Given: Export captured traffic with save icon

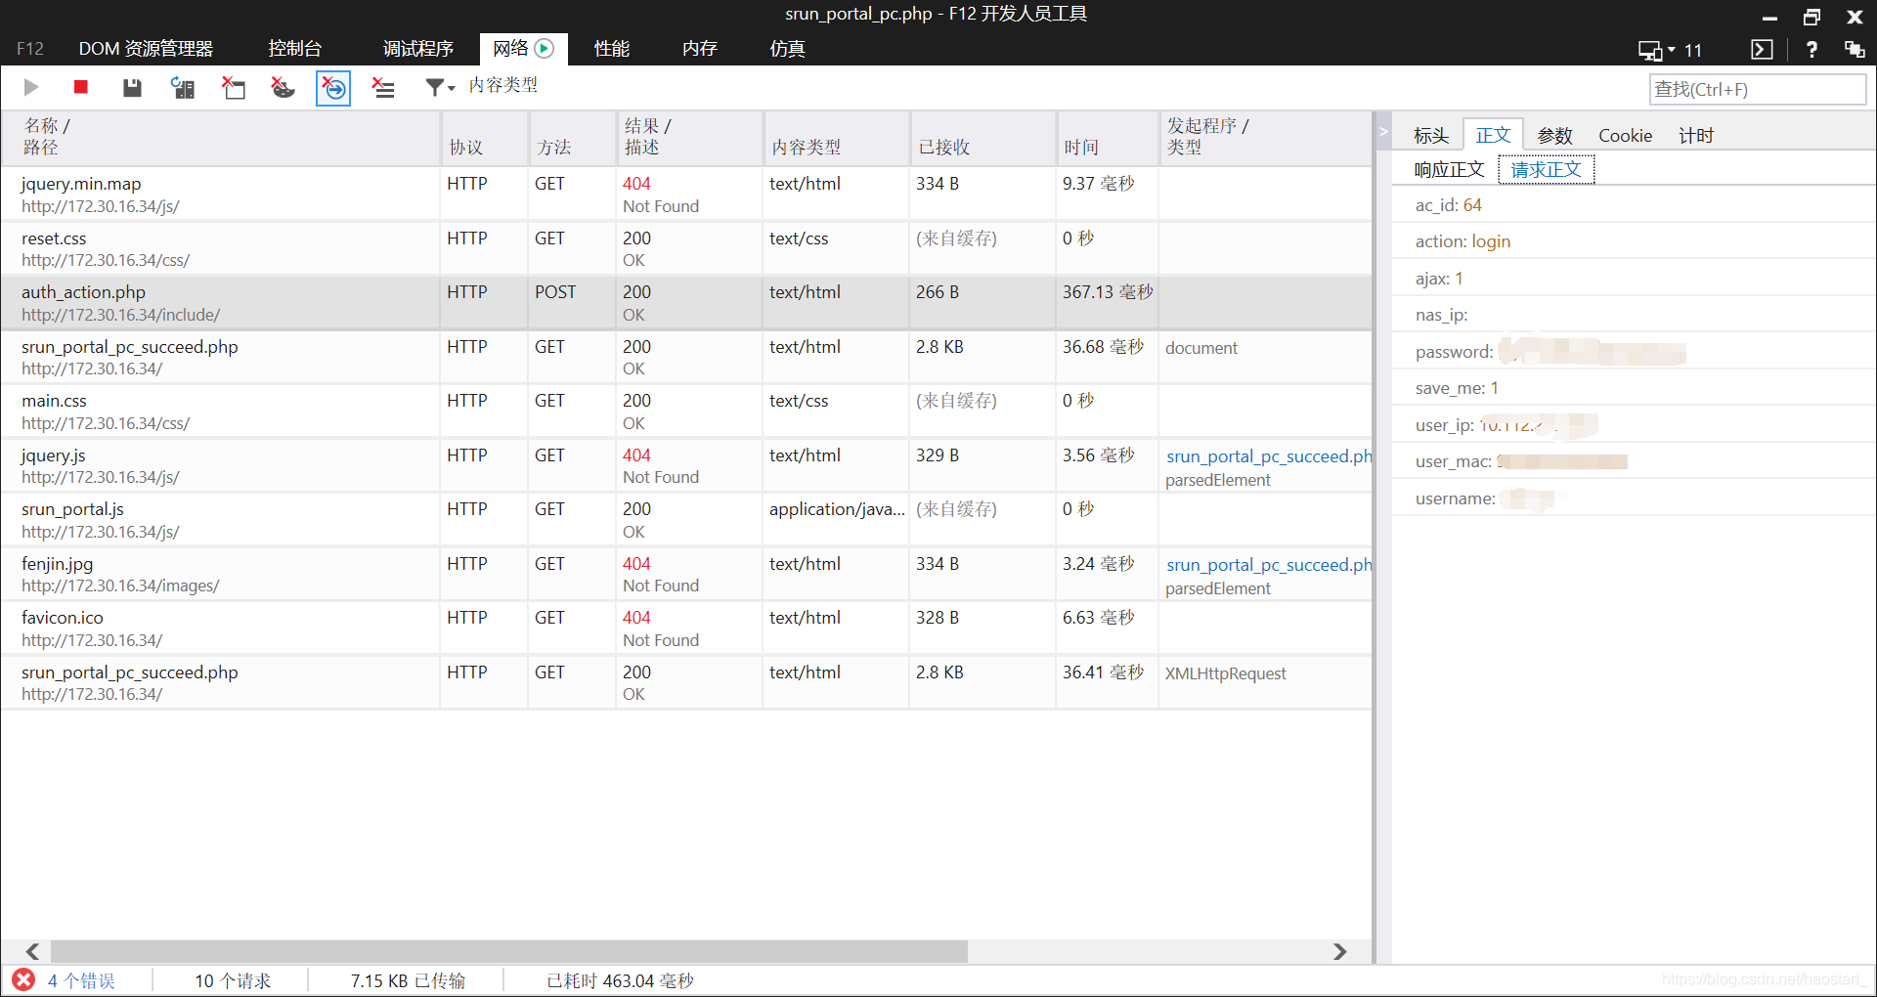Looking at the screenshot, I should click(x=132, y=88).
